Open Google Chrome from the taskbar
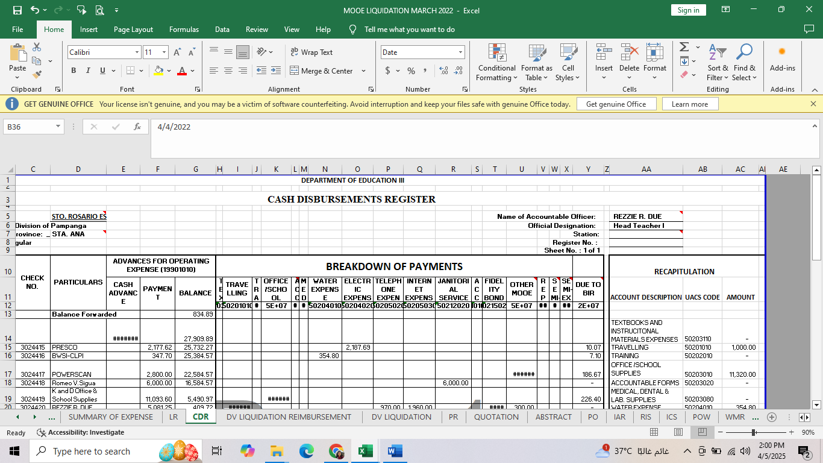Viewport: 823px width, 463px height. pyautogui.click(x=336, y=451)
